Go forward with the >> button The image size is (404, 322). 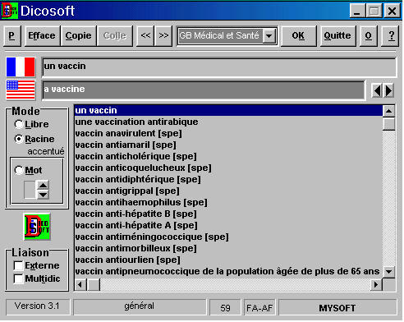tap(163, 36)
